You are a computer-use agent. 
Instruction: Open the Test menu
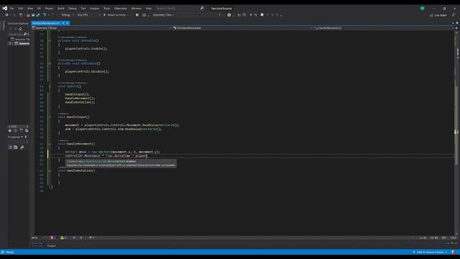[83, 8]
